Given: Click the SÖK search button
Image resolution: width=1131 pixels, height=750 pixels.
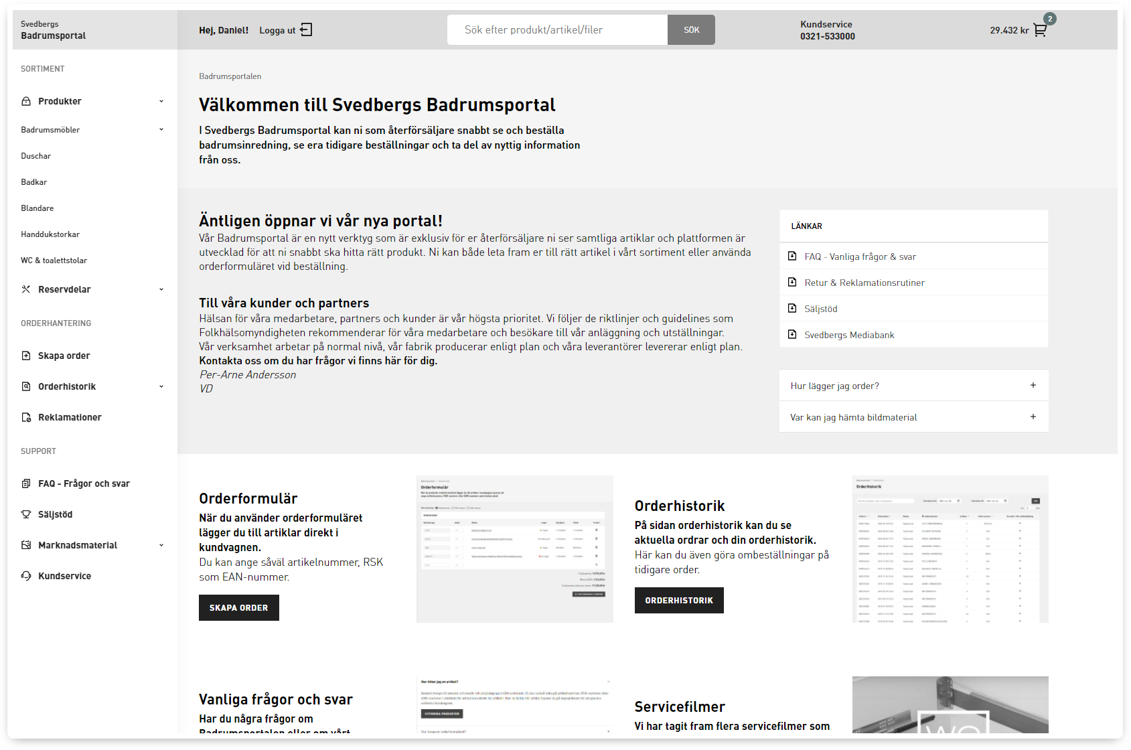Looking at the screenshot, I should tap(691, 30).
